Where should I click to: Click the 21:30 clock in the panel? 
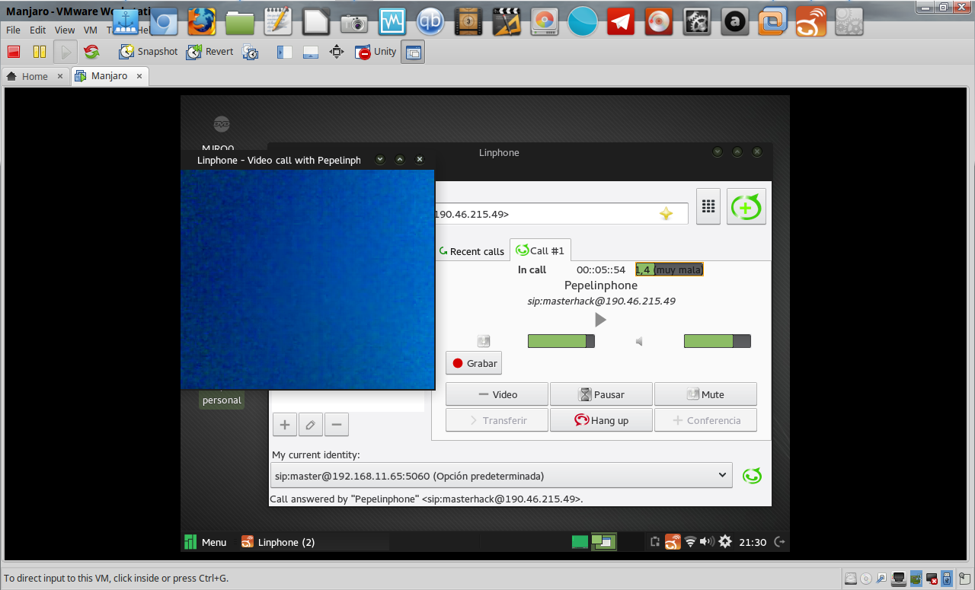(753, 542)
